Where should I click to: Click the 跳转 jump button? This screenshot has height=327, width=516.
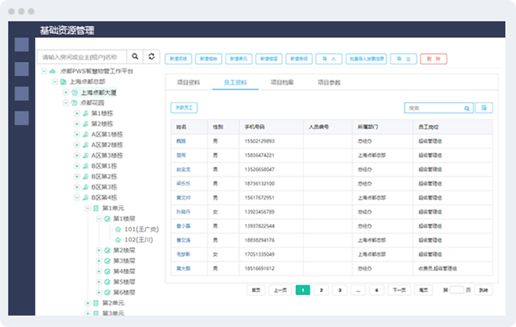tap(483, 290)
